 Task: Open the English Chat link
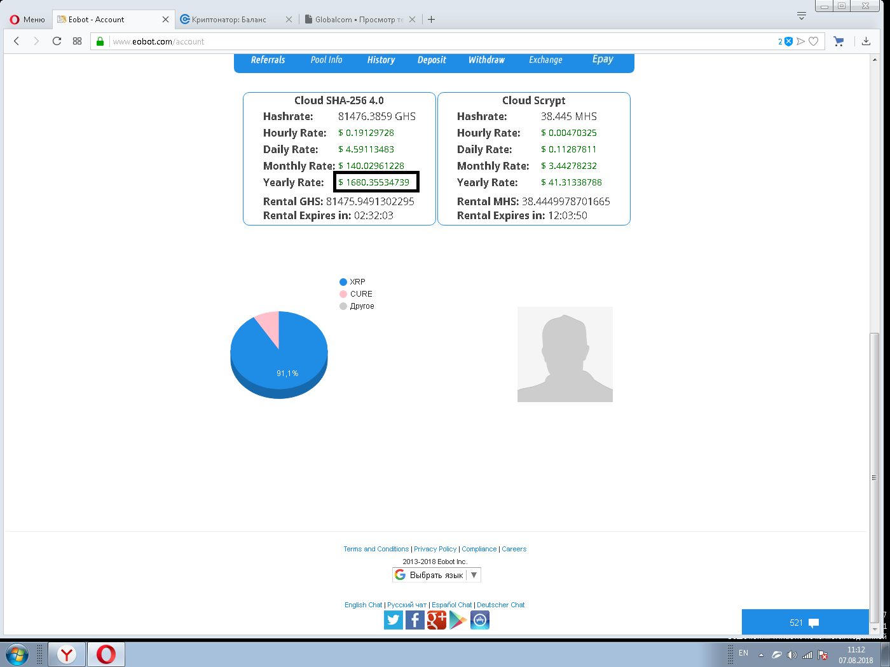[x=364, y=605]
